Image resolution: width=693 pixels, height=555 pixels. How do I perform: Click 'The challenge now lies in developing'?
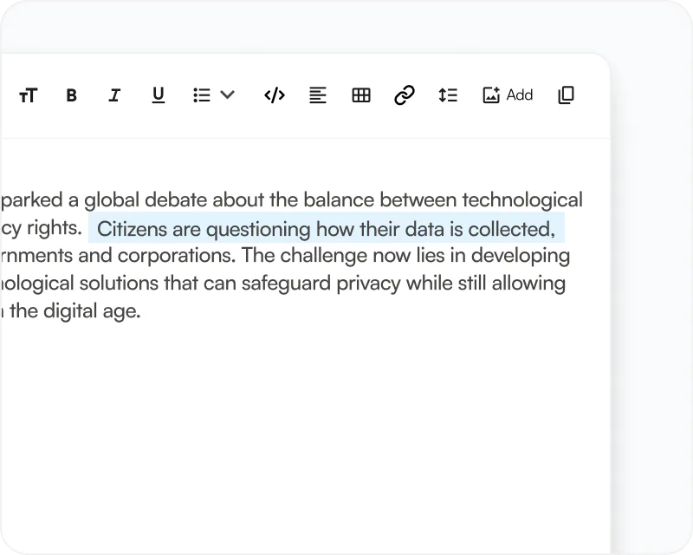click(405, 256)
